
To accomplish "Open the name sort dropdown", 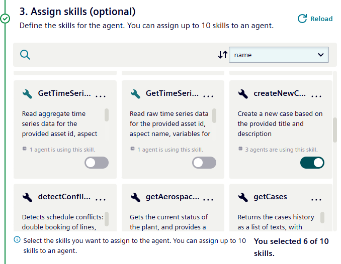I will pyautogui.click(x=279, y=55).
